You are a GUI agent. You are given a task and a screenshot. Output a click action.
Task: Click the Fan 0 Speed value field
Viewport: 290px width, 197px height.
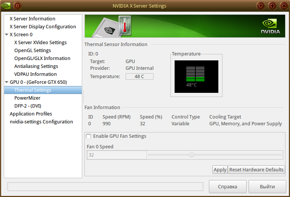(117, 155)
